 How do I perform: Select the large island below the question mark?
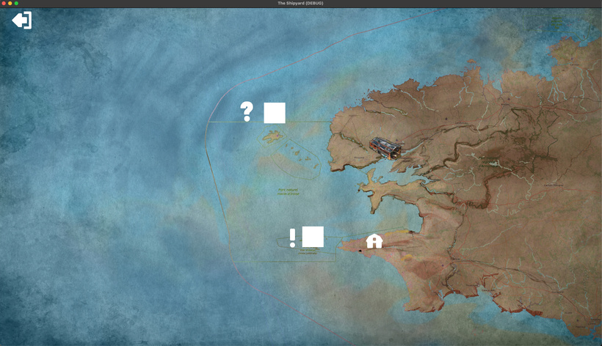[273, 136]
